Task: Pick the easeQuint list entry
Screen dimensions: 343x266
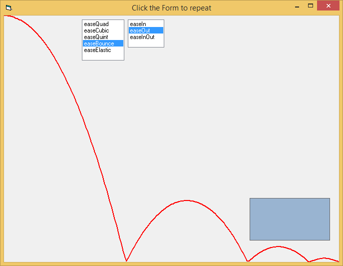Action: (96, 37)
